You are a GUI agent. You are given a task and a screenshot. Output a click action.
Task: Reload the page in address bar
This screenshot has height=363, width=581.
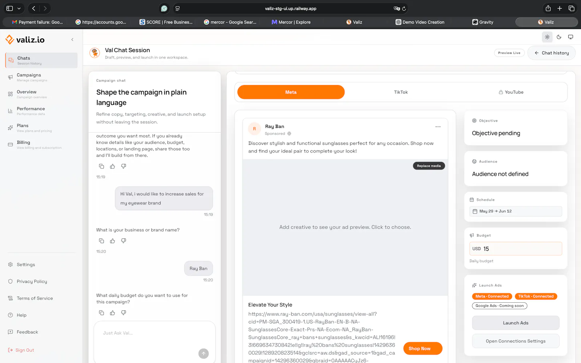404,8
